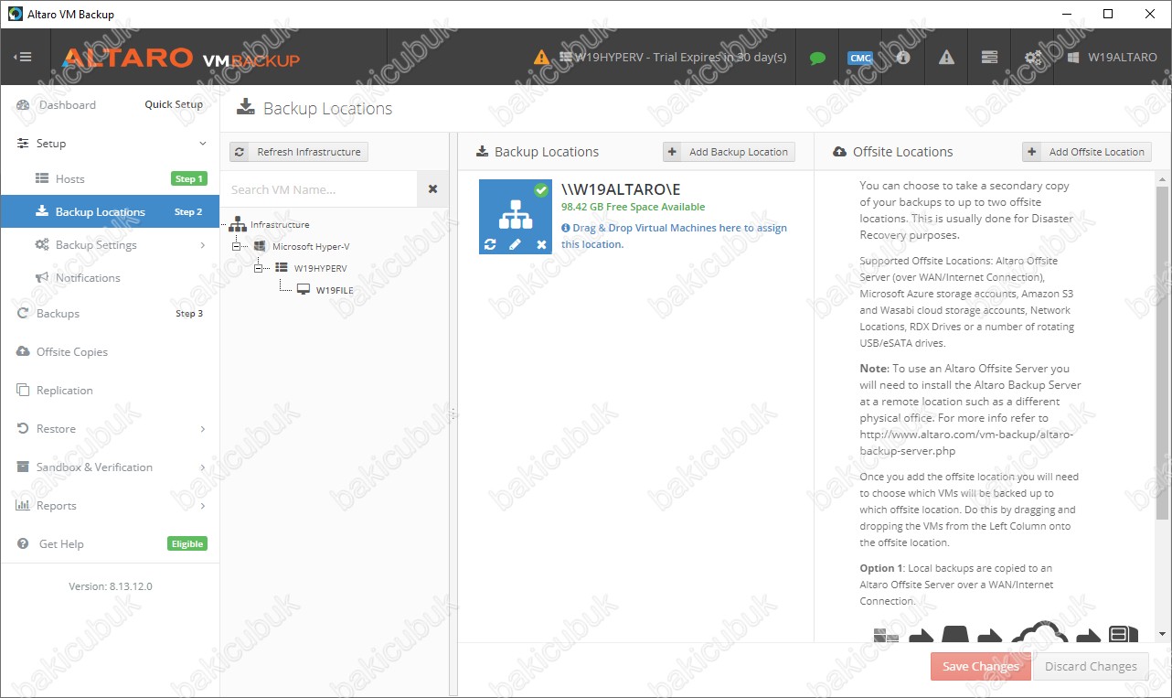Click the Sandbox & Verification briefcase icon
Image resolution: width=1172 pixels, height=698 pixels.
pos(23,467)
